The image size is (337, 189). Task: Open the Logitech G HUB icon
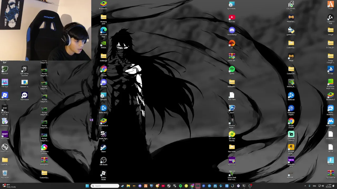pos(330,19)
